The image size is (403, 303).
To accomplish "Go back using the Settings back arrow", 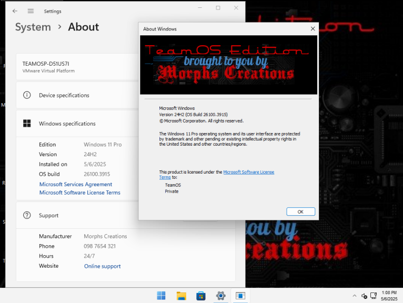I will point(15,11).
